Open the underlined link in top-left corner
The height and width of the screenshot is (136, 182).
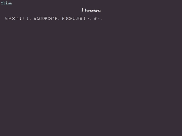click(x=6, y=3)
